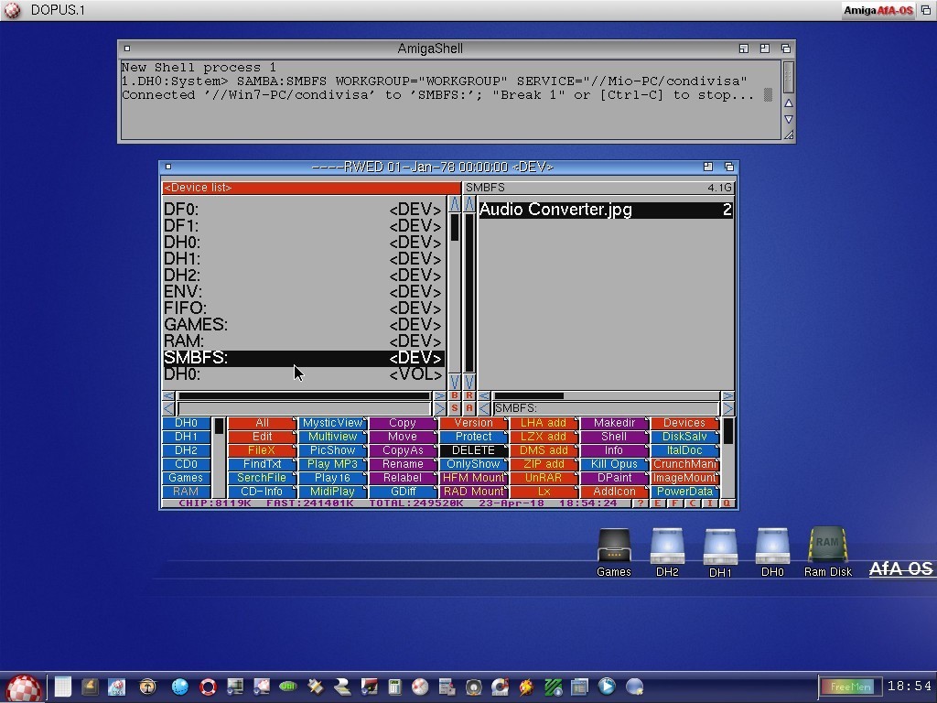
Task: Click the blue play button taskbar icon
Action: 607,687
